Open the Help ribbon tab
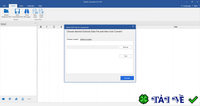200x106 pixels. tap(40, 6)
